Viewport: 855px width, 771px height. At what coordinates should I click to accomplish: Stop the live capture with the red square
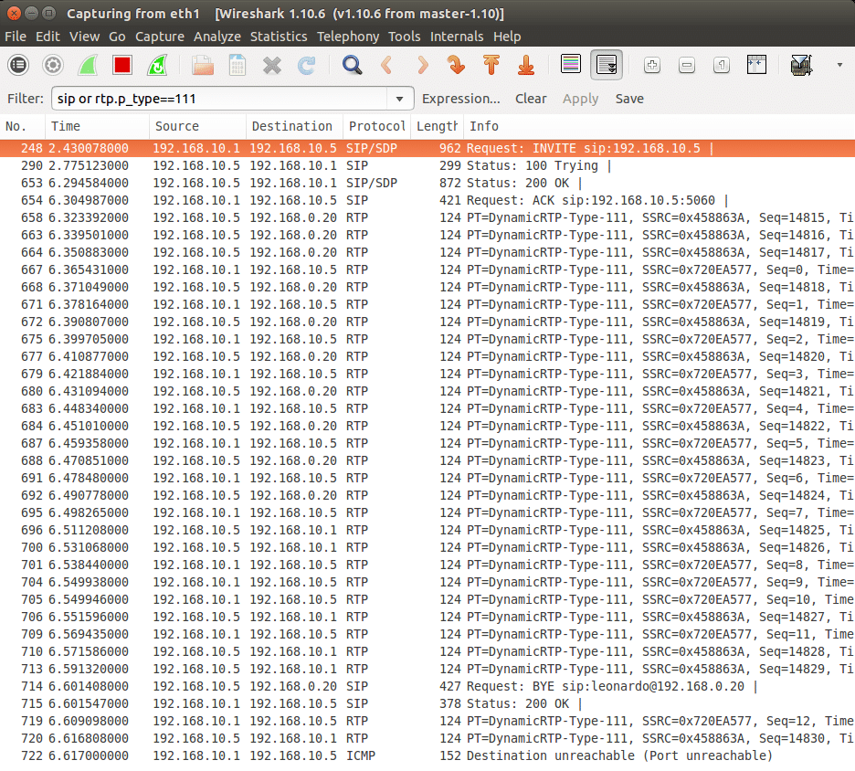121,65
